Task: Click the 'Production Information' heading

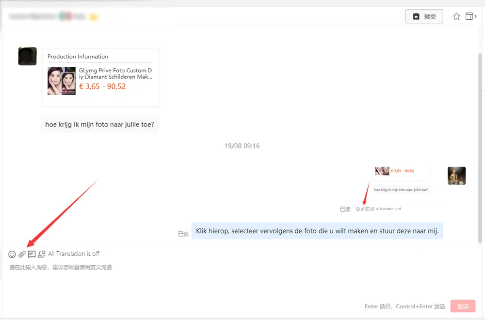Action: (x=78, y=57)
